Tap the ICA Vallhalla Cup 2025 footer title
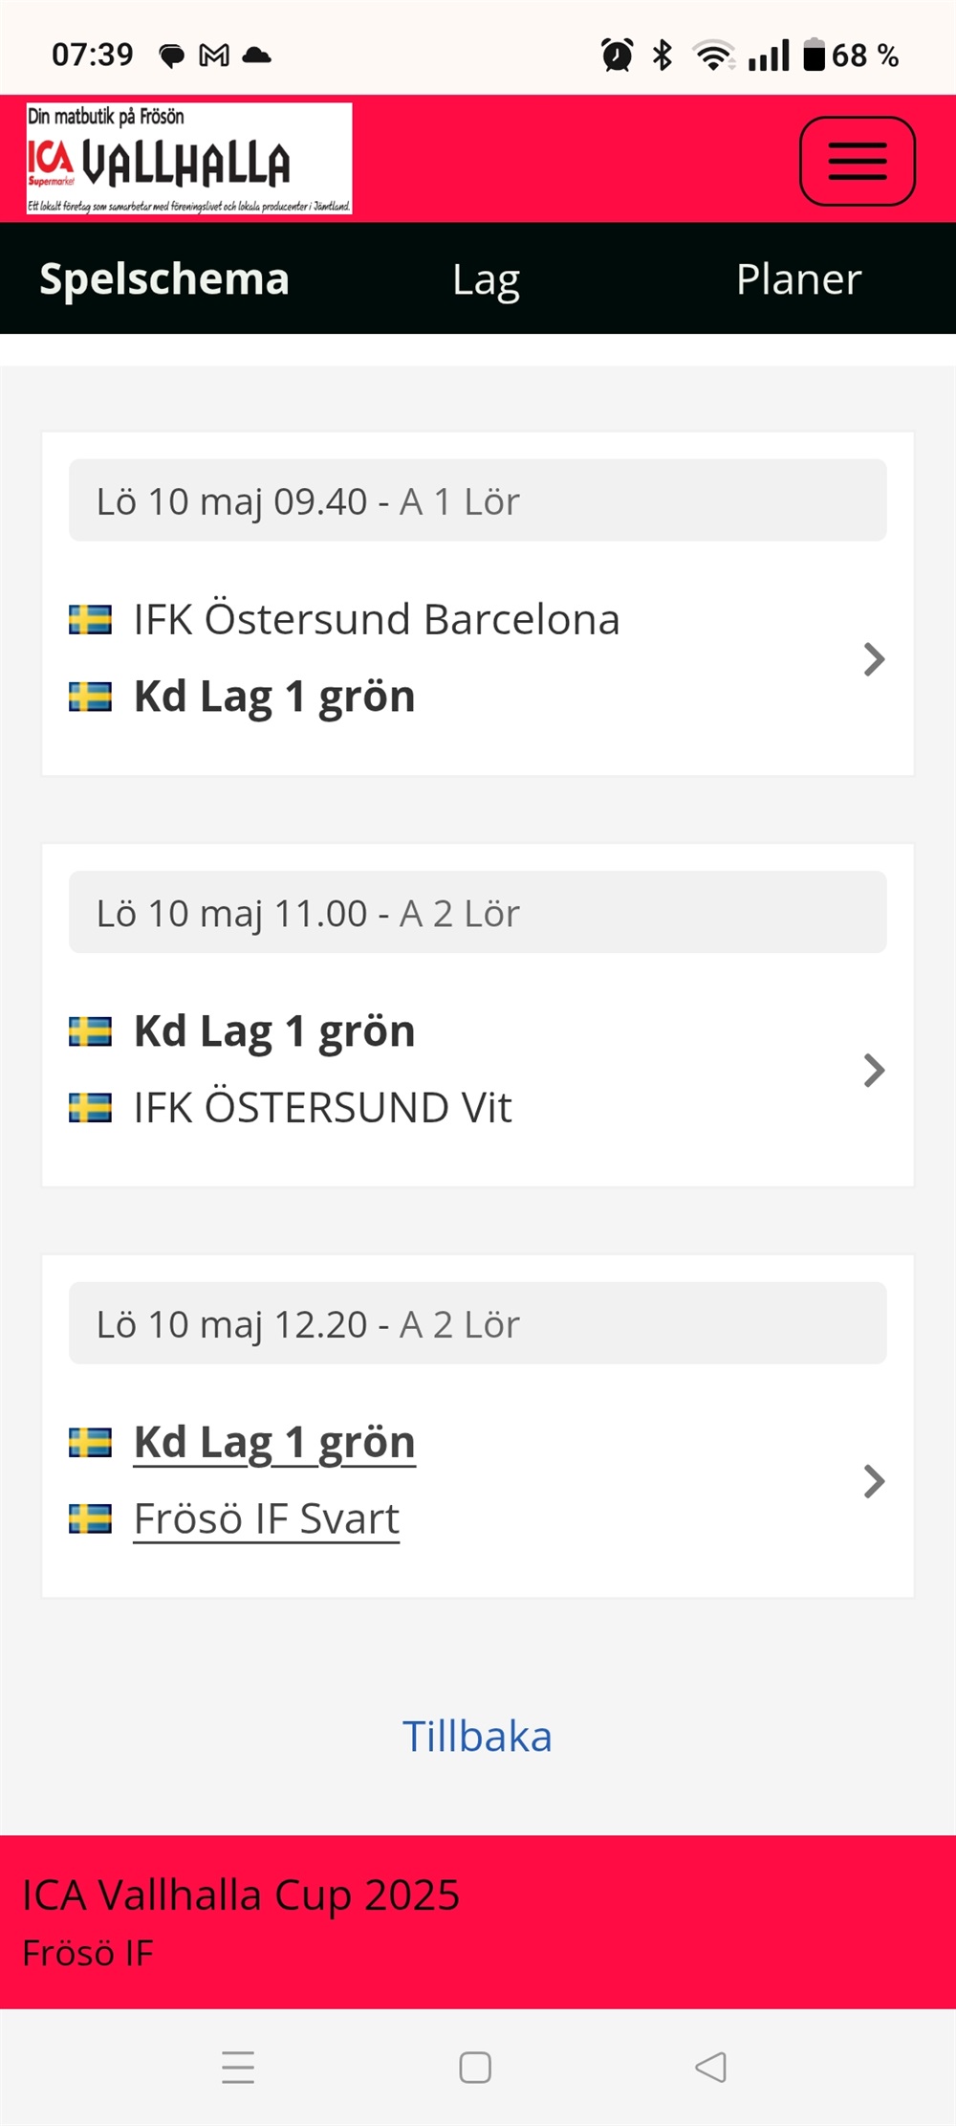This screenshot has height=2126, width=956. point(241,1894)
